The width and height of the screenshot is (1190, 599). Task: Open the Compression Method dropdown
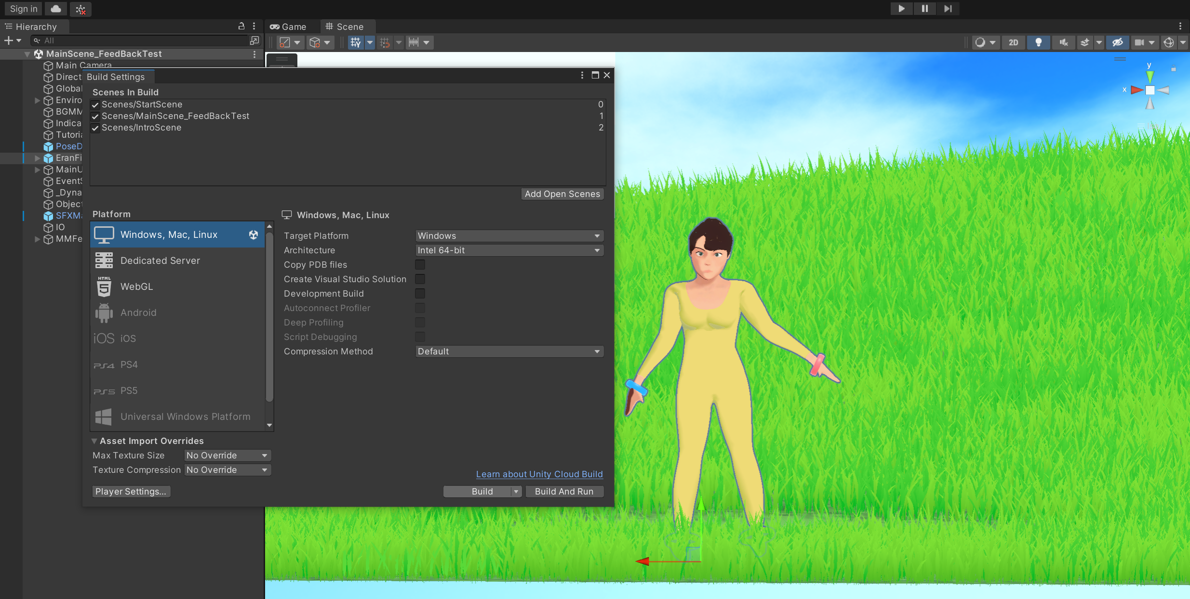(x=509, y=352)
